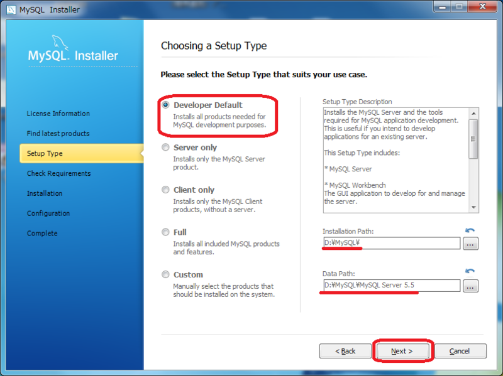Click the 'Choosing a Setup Type' heading
503x376 pixels.
(214, 46)
